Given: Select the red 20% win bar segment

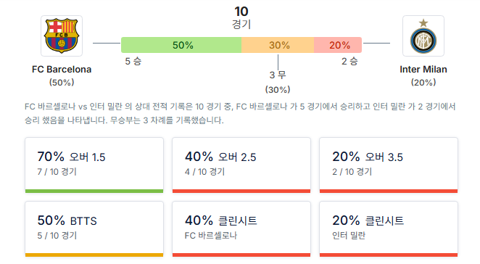Looking at the screenshot, I should click(x=338, y=45).
